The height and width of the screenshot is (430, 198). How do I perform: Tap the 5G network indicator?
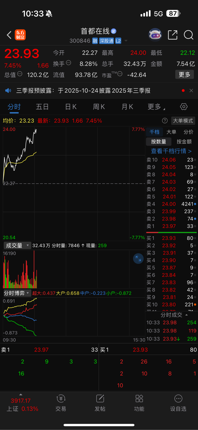(159, 14)
